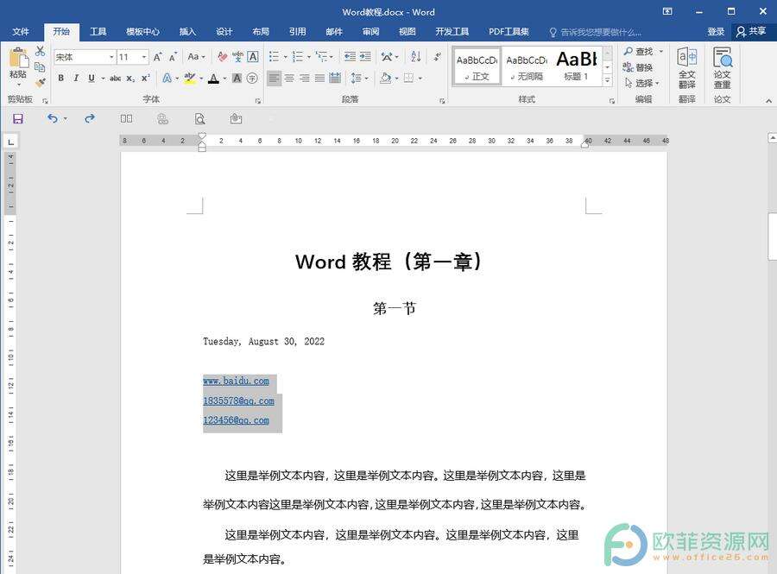Open the paper plagiarism check tool
Screen dimensions: 777x574
pos(722,69)
